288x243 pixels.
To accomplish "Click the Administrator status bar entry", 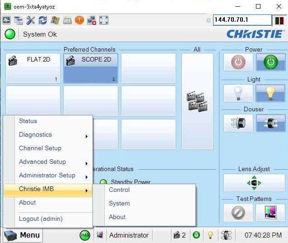I will [x=129, y=235].
